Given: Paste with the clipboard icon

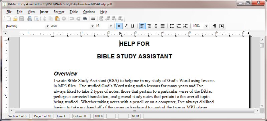Looking at the screenshot, I should 57,19.
